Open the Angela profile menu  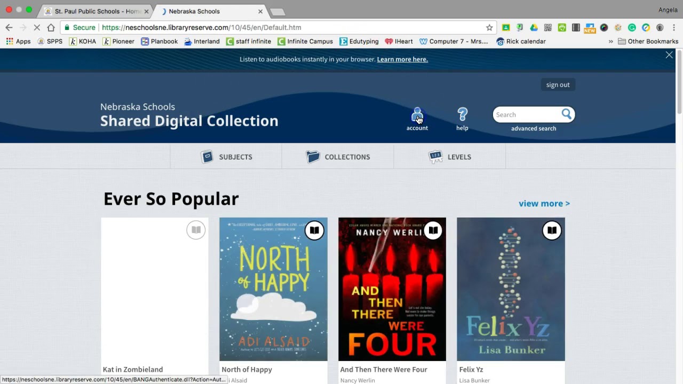pos(668,10)
